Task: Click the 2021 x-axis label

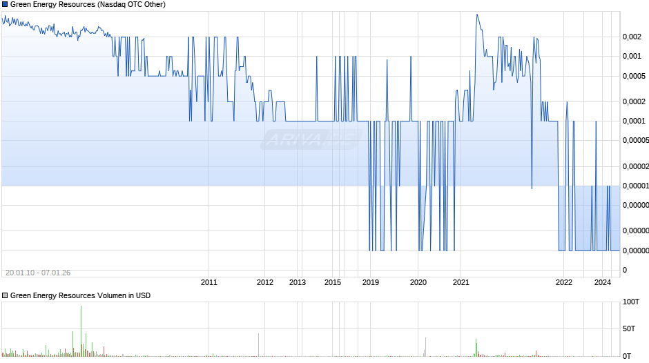Action: tap(461, 282)
